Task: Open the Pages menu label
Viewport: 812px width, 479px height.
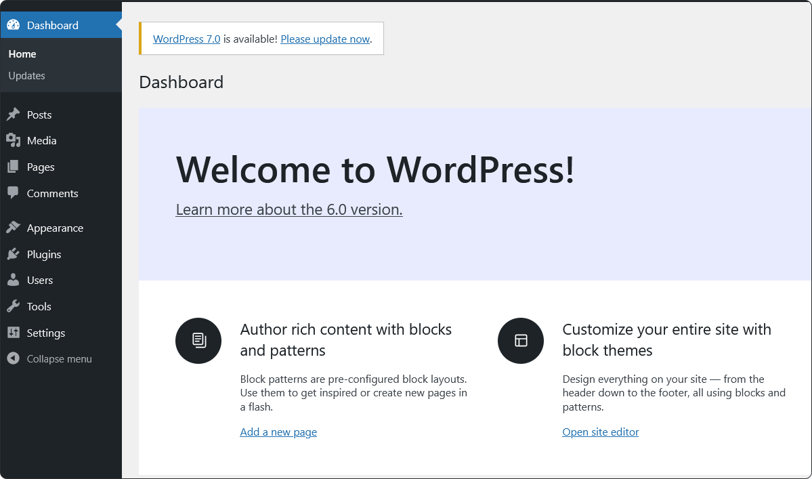Action: pyautogui.click(x=41, y=167)
